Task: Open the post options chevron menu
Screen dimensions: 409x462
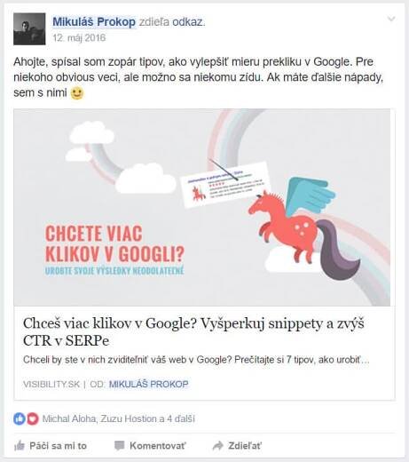Action: click(x=391, y=20)
